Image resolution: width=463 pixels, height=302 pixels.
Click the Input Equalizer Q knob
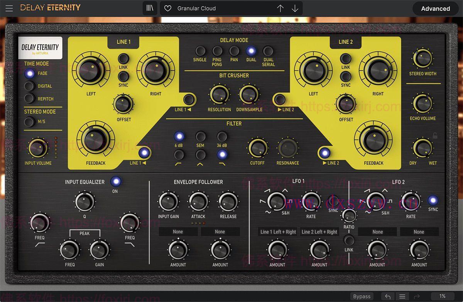coord(84,202)
